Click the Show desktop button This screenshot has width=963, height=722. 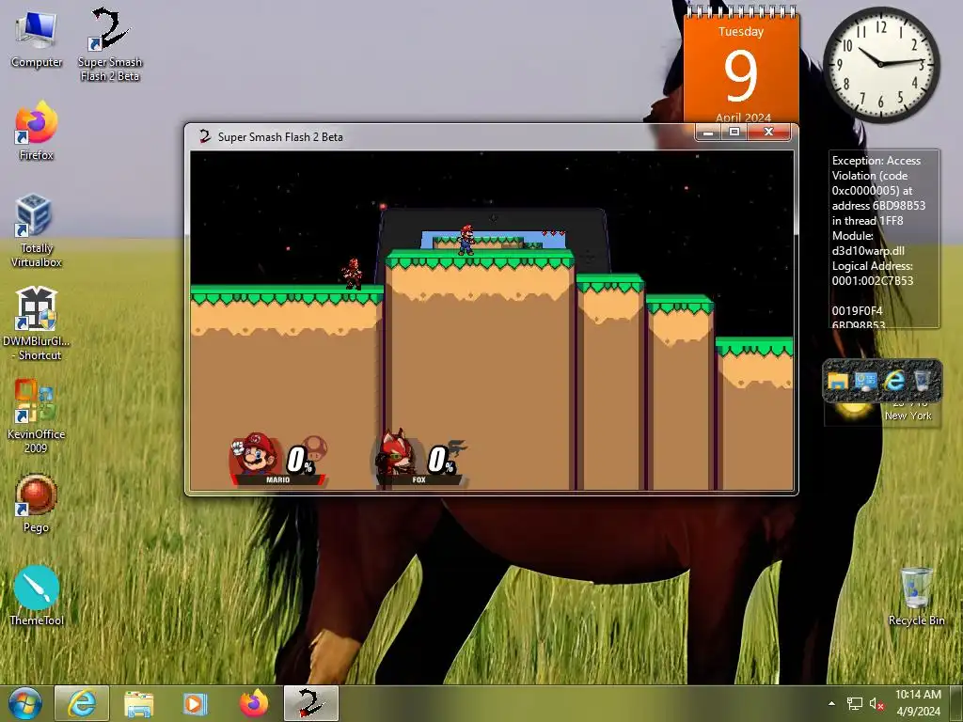click(956, 703)
